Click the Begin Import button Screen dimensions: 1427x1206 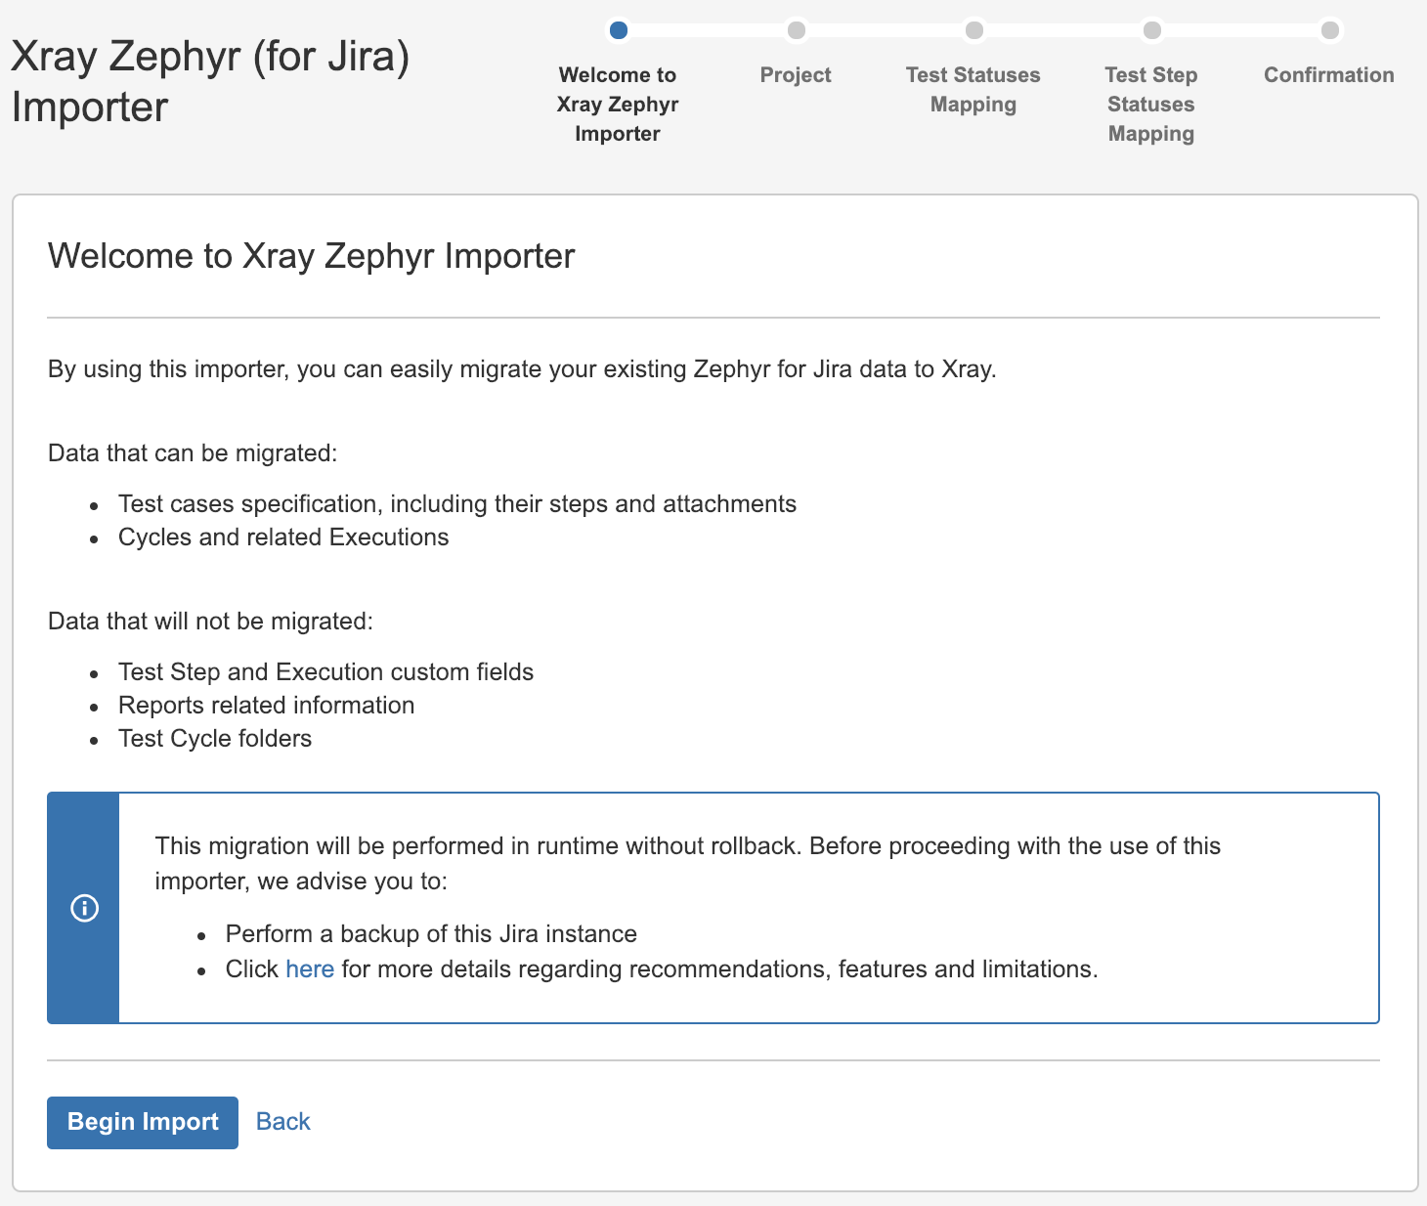[143, 1122]
